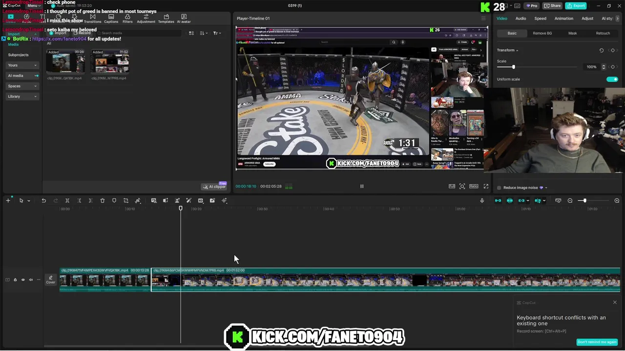Viewport: 625px width, 351px height.
Task: Click the preview snapshot scan icon
Action: (x=462, y=186)
